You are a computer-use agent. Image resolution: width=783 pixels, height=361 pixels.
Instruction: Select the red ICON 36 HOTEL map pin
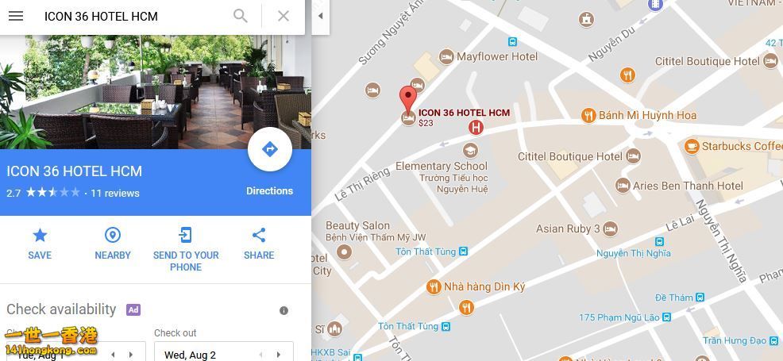[408, 100]
